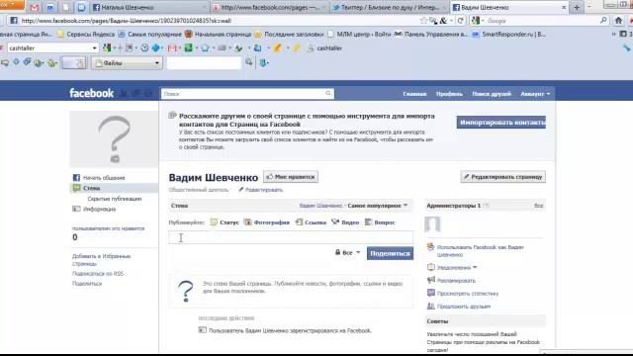Screen dimensions: 633x356
Task: Expand the Самое популярное wall filter
Action: point(378,206)
